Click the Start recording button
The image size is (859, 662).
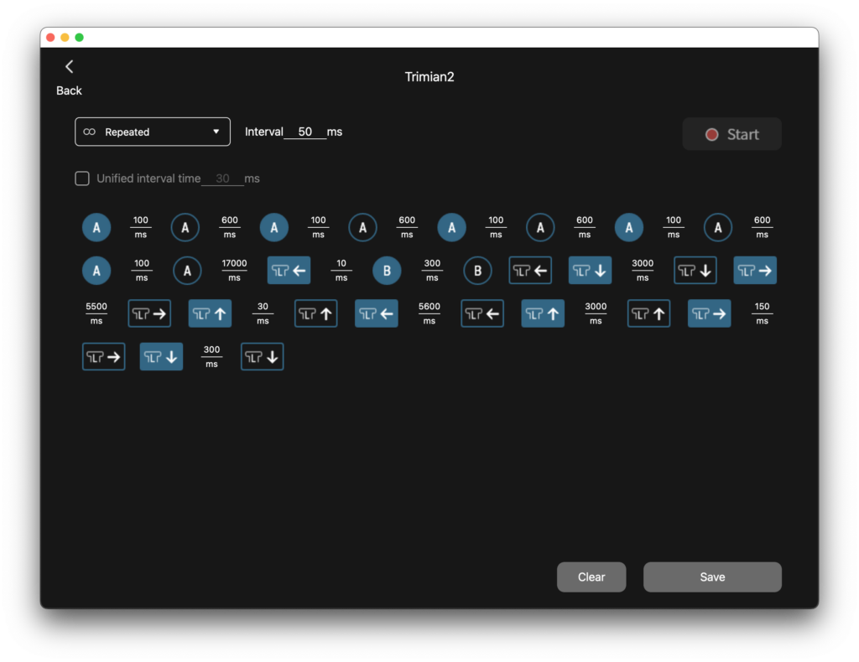pos(731,134)
